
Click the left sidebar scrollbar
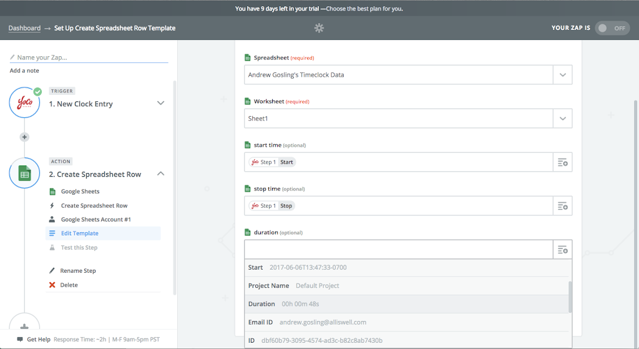coord(175,187)
